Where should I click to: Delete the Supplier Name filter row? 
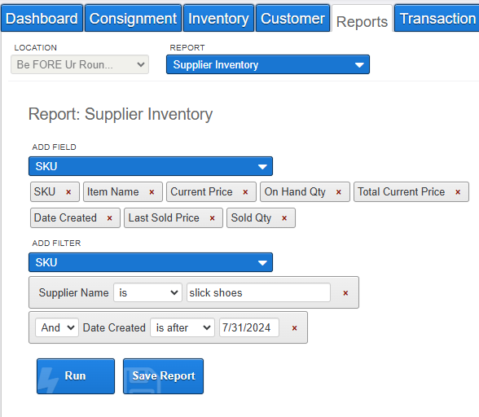[345, 293]
